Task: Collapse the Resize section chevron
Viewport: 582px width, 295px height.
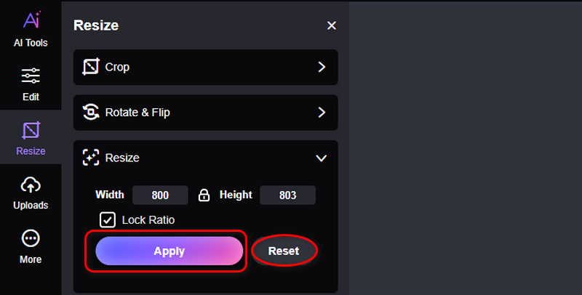Action: [x=321, y=158]
